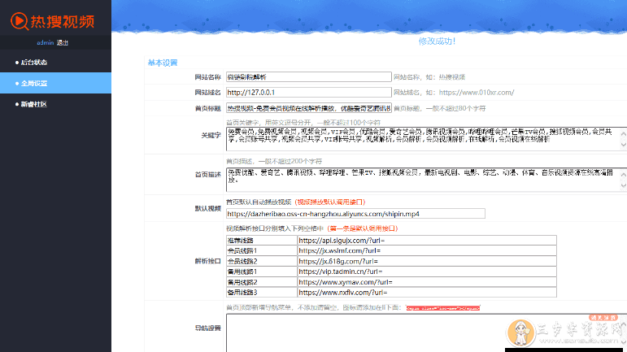Click the 首页标题 text field
Screen dimensions: 627x352
[308, 107]
